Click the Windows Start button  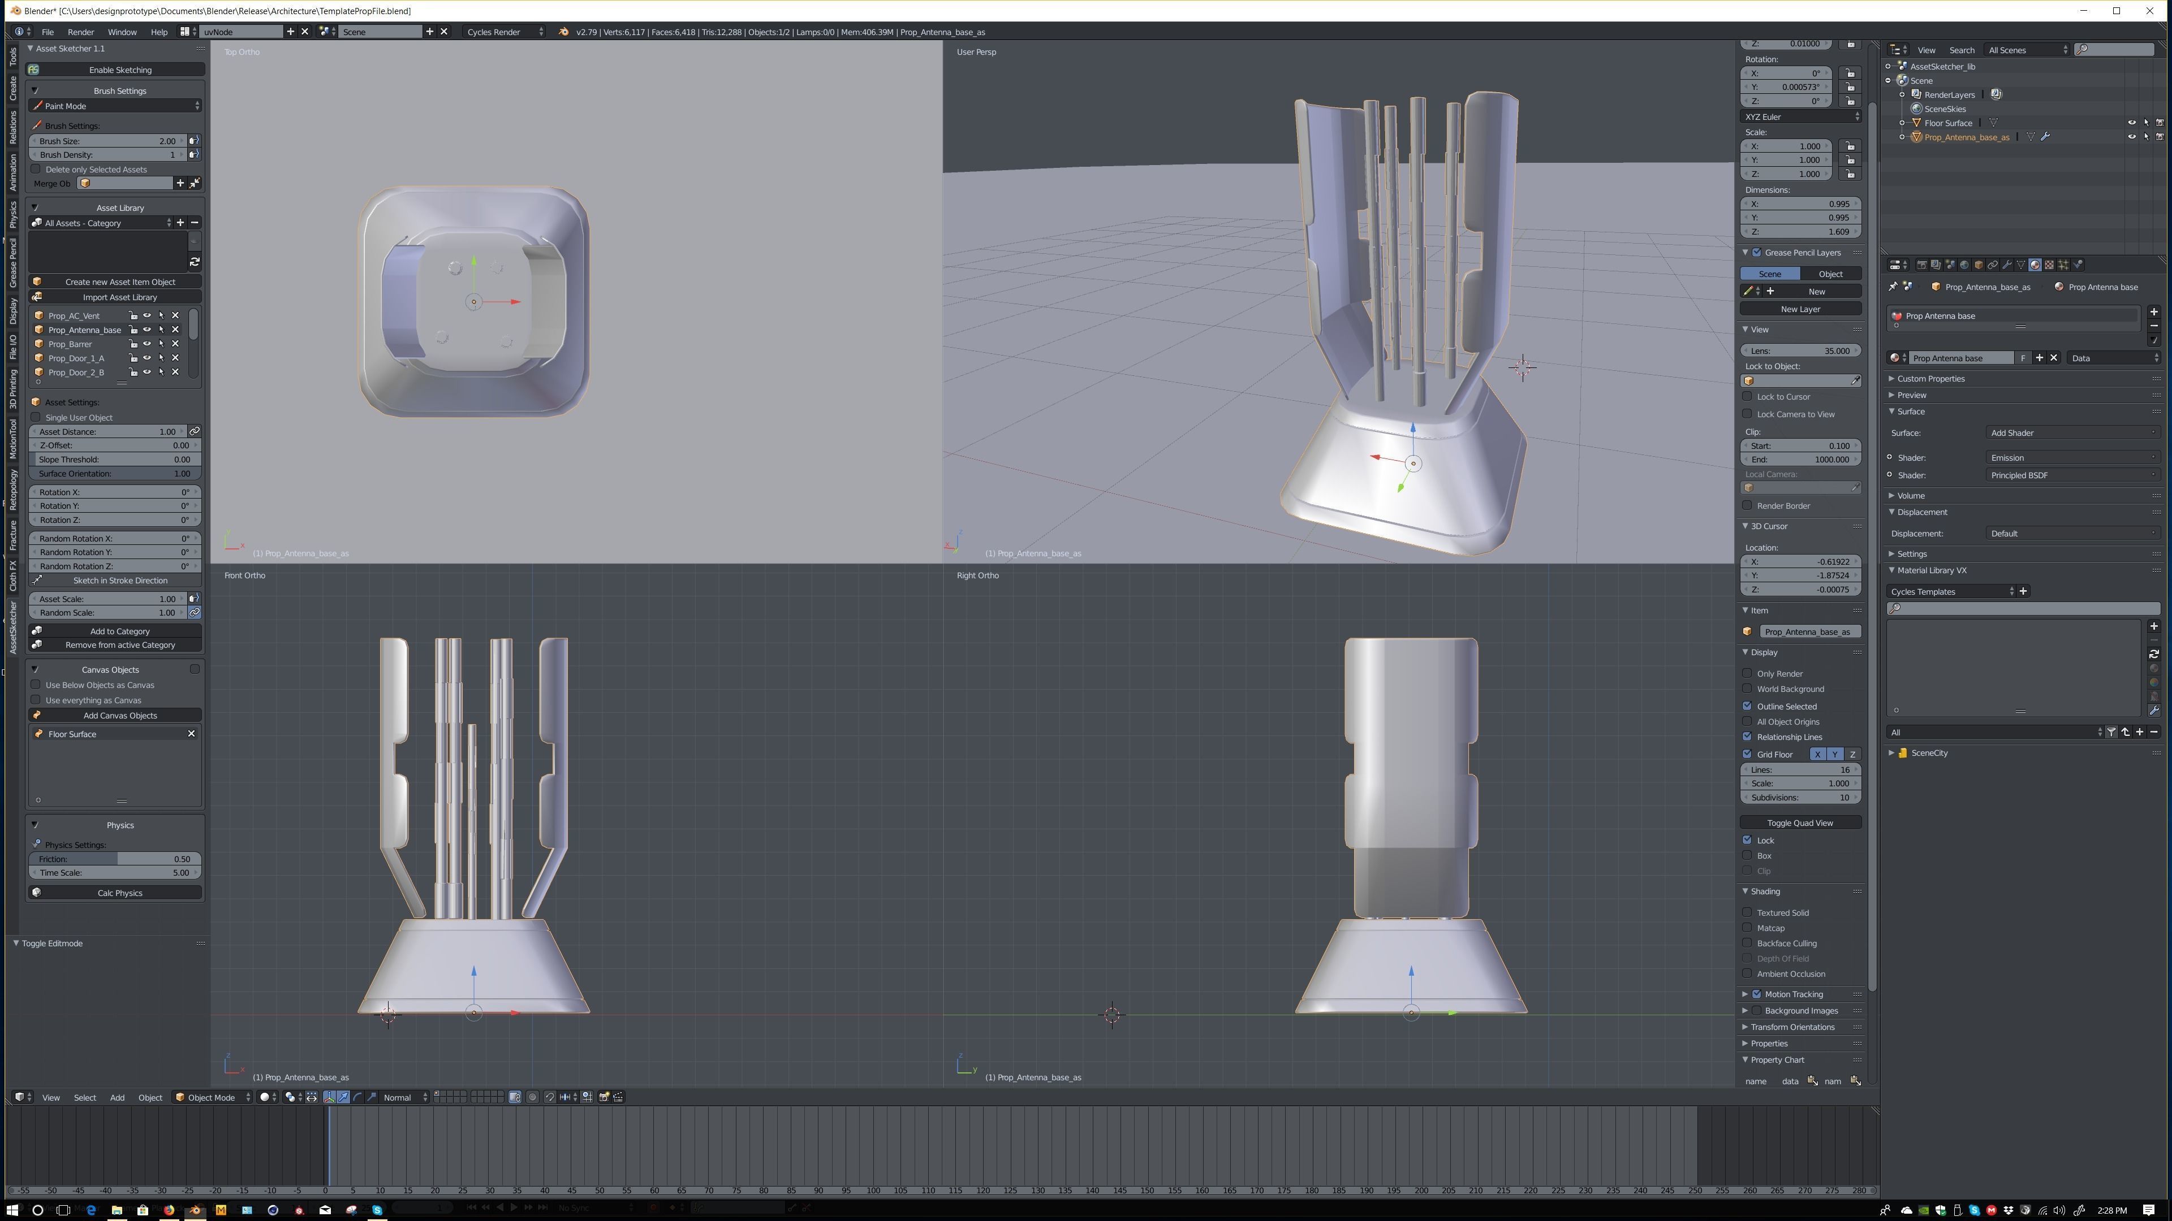click(x=12, y=1210)
